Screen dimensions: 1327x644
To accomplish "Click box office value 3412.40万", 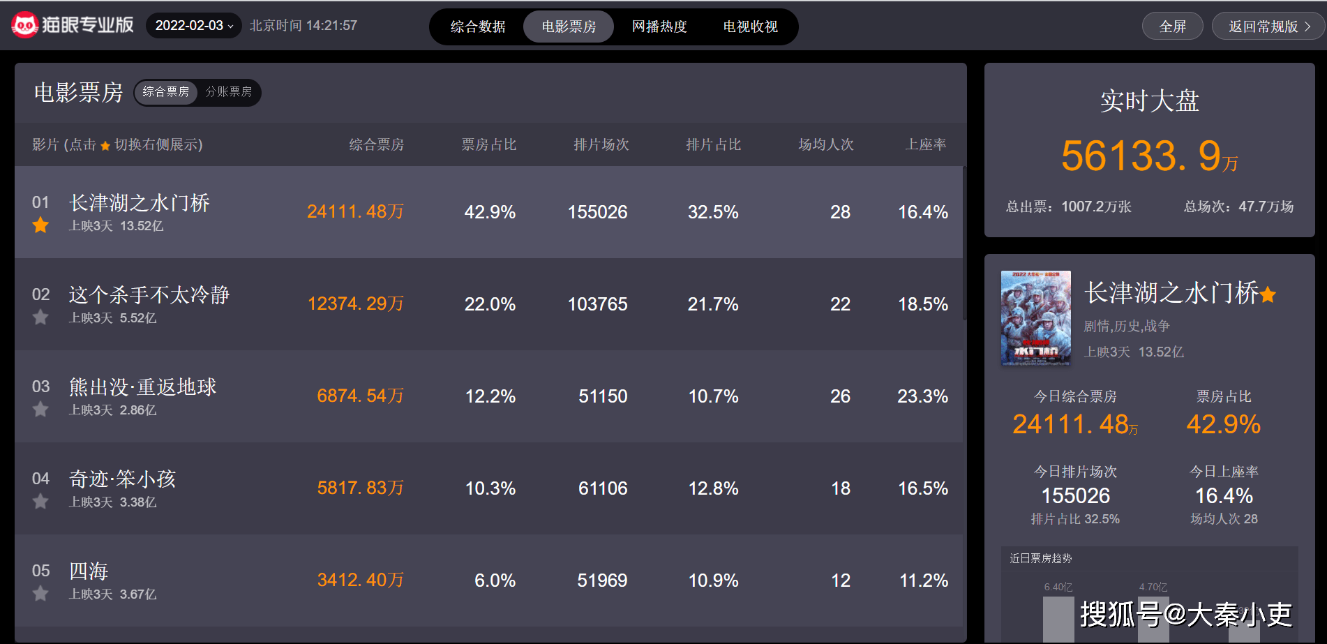I will click(361, 580).
